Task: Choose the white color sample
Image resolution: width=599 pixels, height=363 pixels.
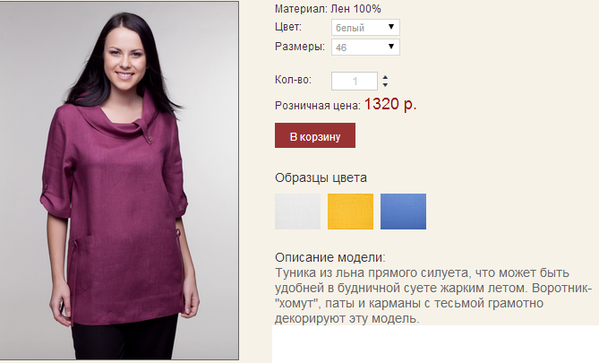Action: click(297, 212)
